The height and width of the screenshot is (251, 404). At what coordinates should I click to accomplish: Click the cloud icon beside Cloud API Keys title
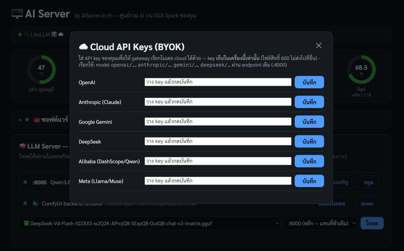tap(83, 47)
